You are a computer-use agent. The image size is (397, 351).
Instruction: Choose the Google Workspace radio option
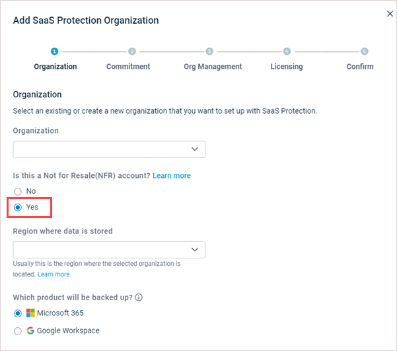coord(18,331)
